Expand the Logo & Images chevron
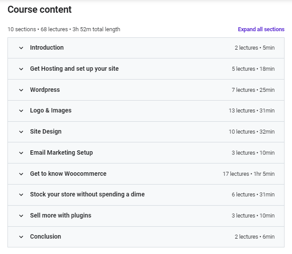Viewport: 292px width, 254px height. coord(21,111)
